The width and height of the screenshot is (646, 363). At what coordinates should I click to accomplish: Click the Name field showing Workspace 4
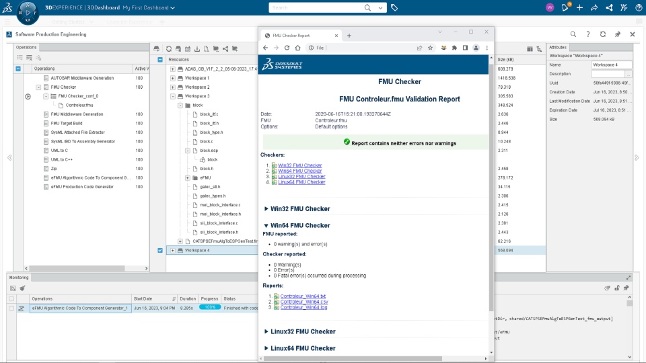click(612, 65)
